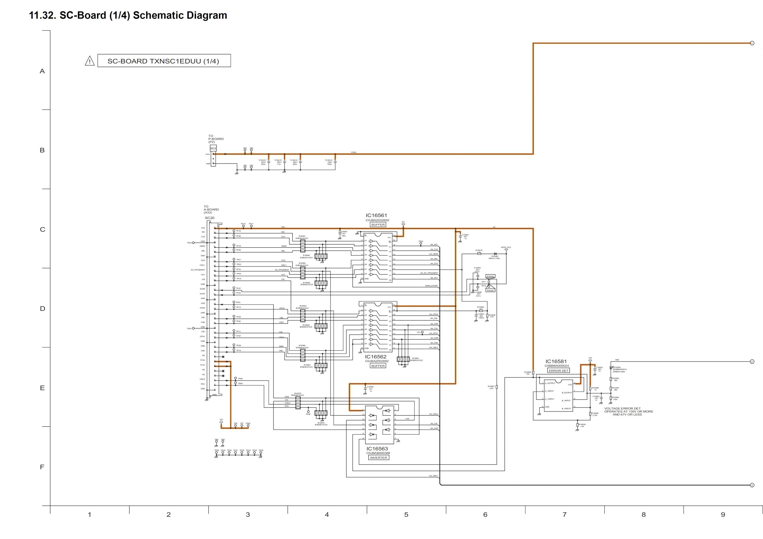Click circled connector number 3
This screenshot has width=763, height=539.
(752, 485)
